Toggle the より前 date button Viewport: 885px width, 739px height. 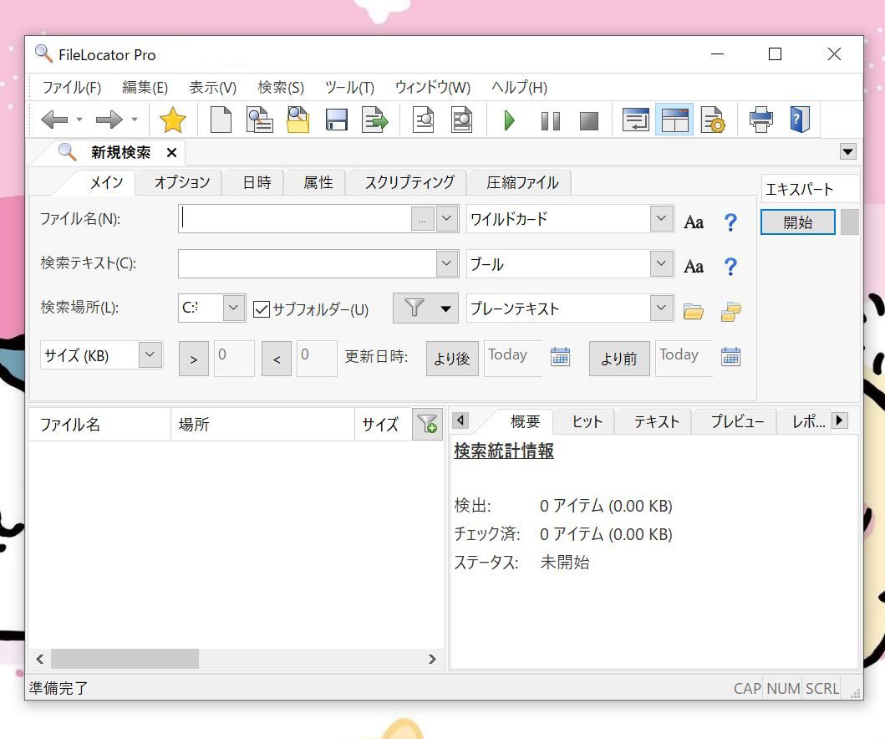pyautogui.click(x=619, y=358)
